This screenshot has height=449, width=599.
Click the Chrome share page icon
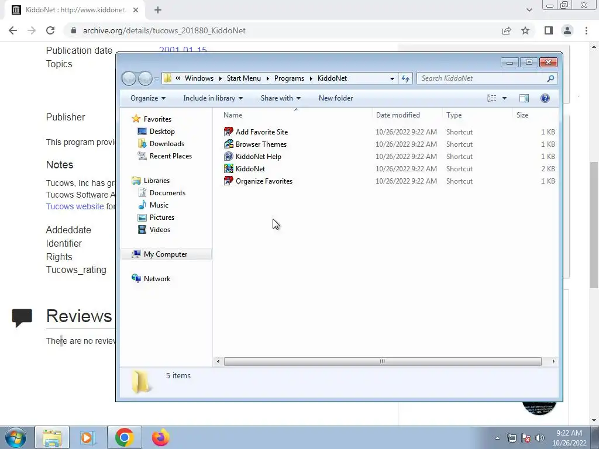tap(507, 30)
